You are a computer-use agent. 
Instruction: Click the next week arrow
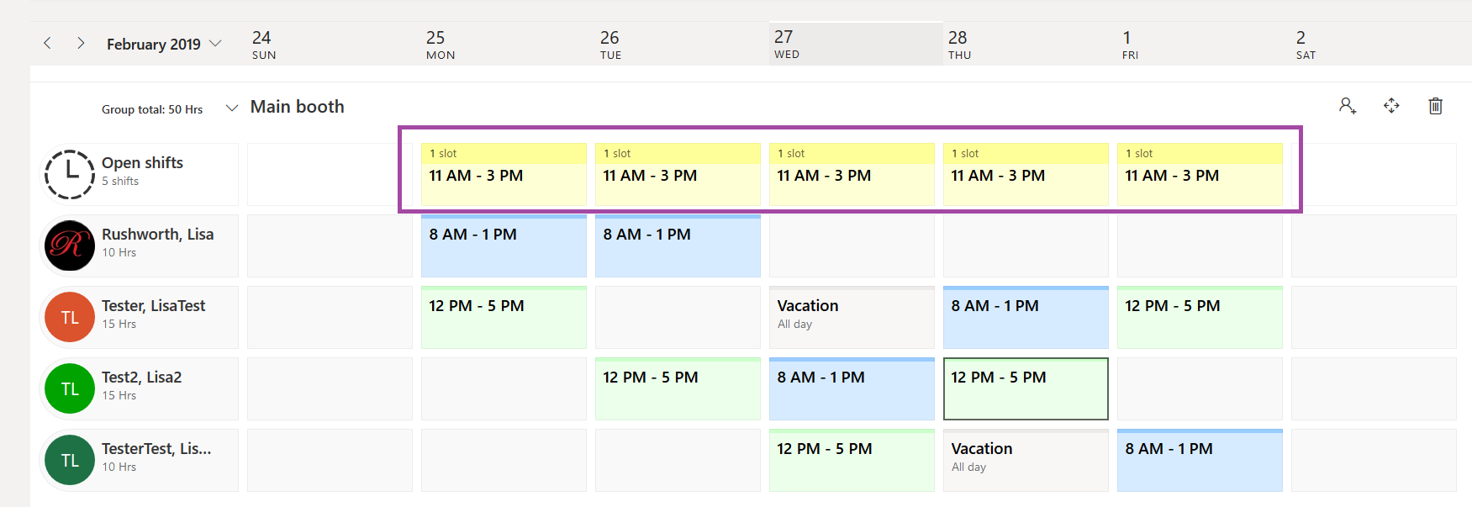coord(81,43)
